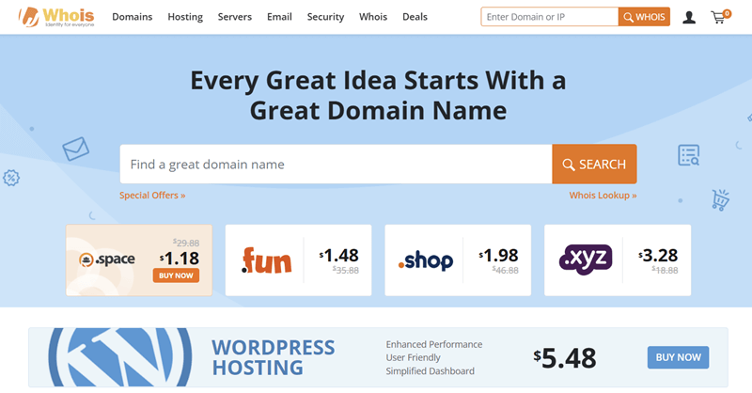The image size is (752, 393).
Task: Open the Domains menu
Action: (133, 17)
